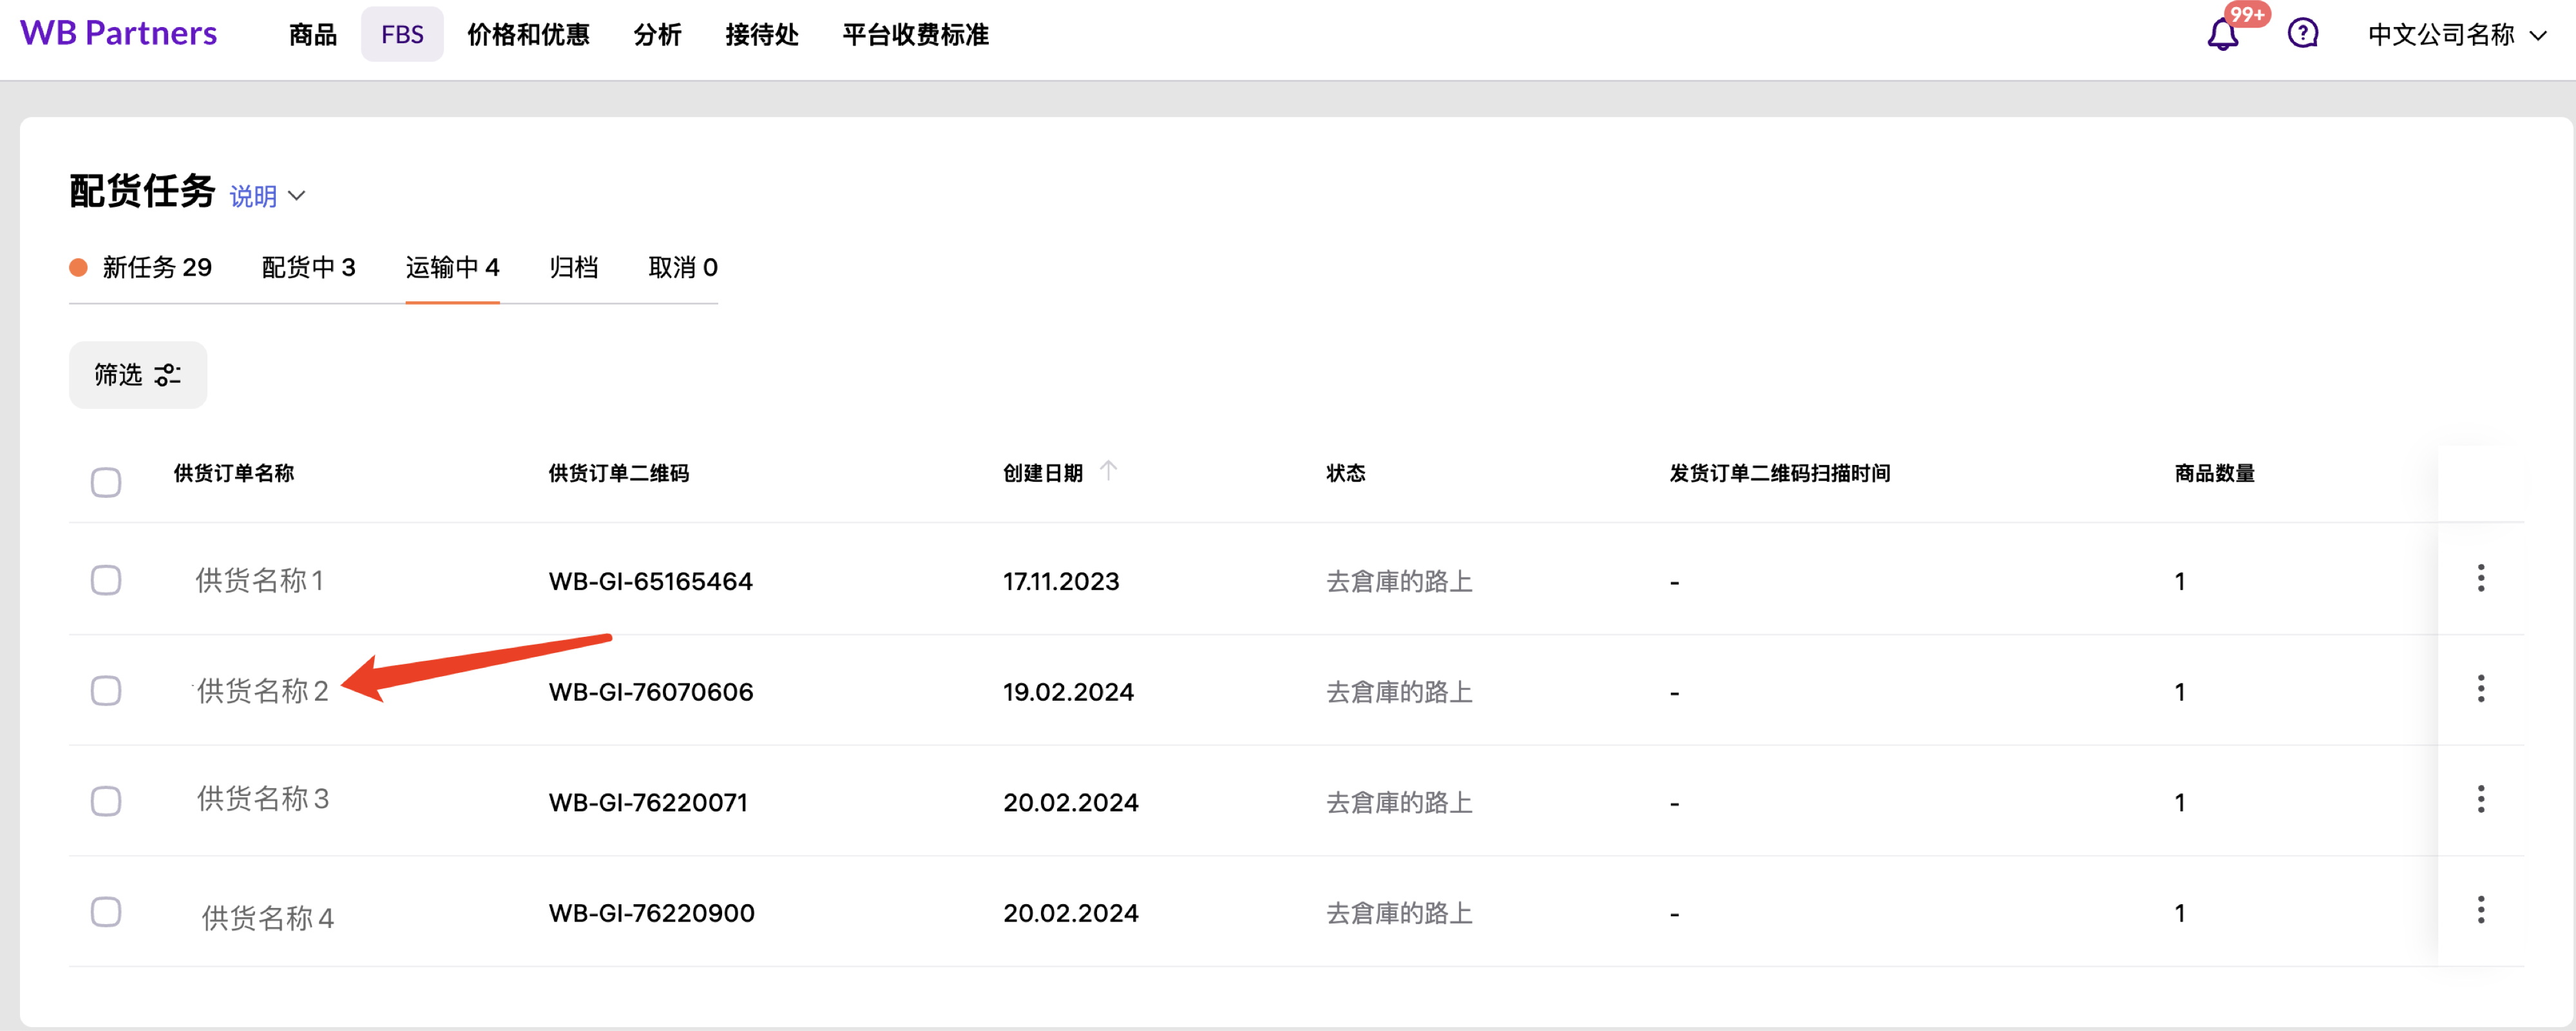The height and width of the screenshot is (1031, 2576).
Task: Switch to the 配货中 3 tab
Action: pos(308,267)
